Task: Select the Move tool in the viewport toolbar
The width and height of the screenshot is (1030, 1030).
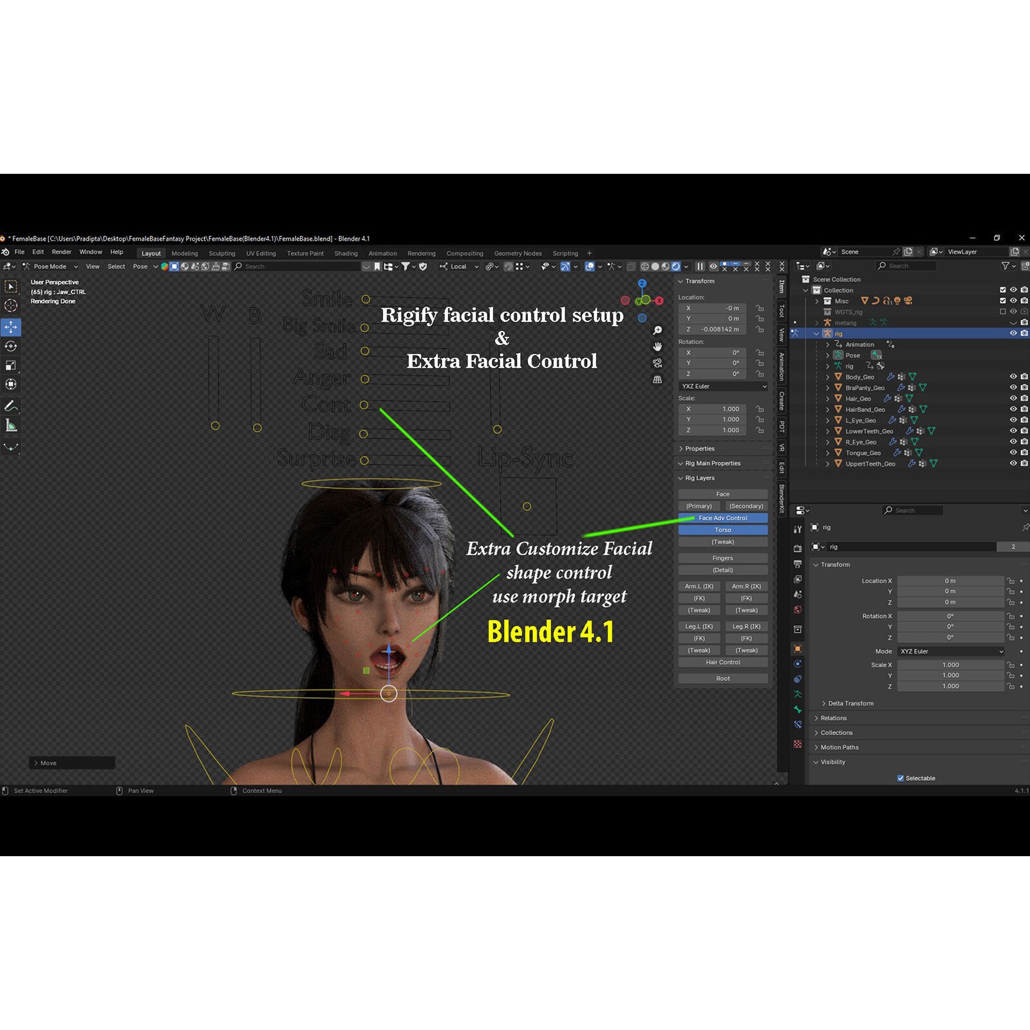Action: 11,327
